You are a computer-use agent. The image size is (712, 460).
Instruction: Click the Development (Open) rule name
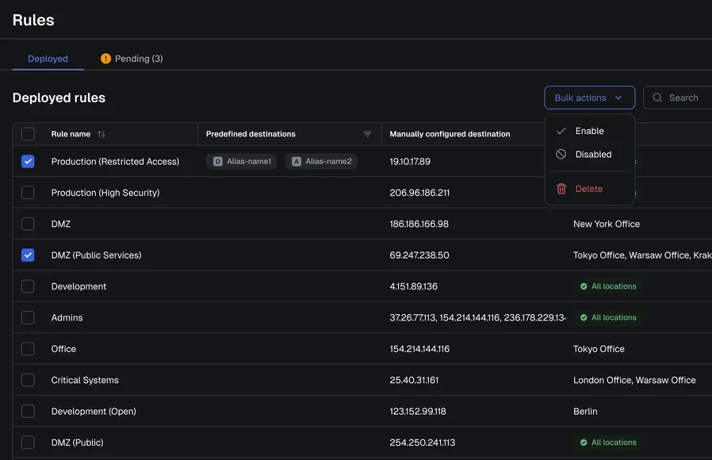[94, 412]
